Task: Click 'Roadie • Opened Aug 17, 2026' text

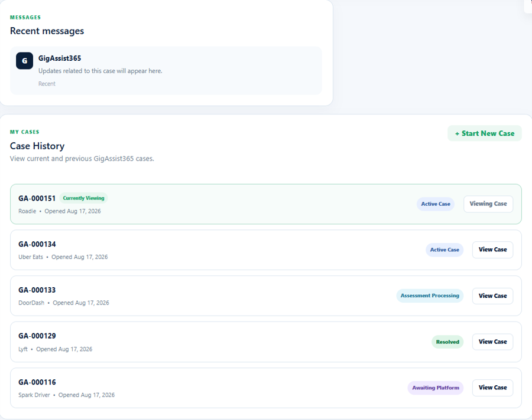Action: (x=59, y=211)
